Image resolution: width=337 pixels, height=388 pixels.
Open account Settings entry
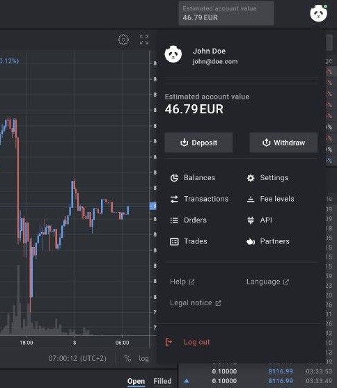[x=267, y=178]
